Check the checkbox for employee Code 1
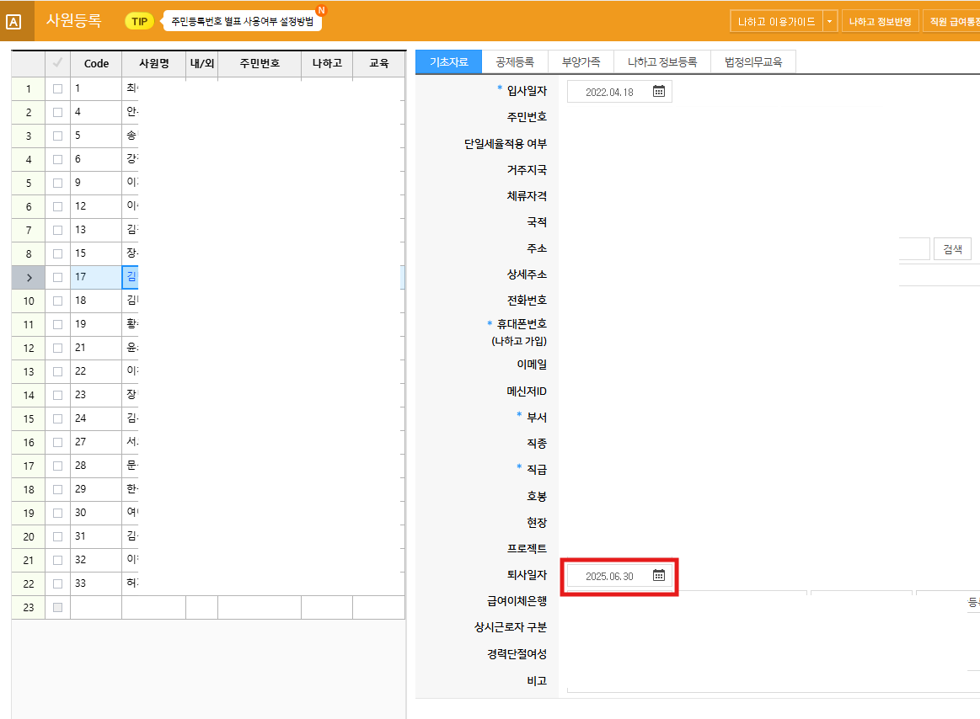 click(56, 88)
